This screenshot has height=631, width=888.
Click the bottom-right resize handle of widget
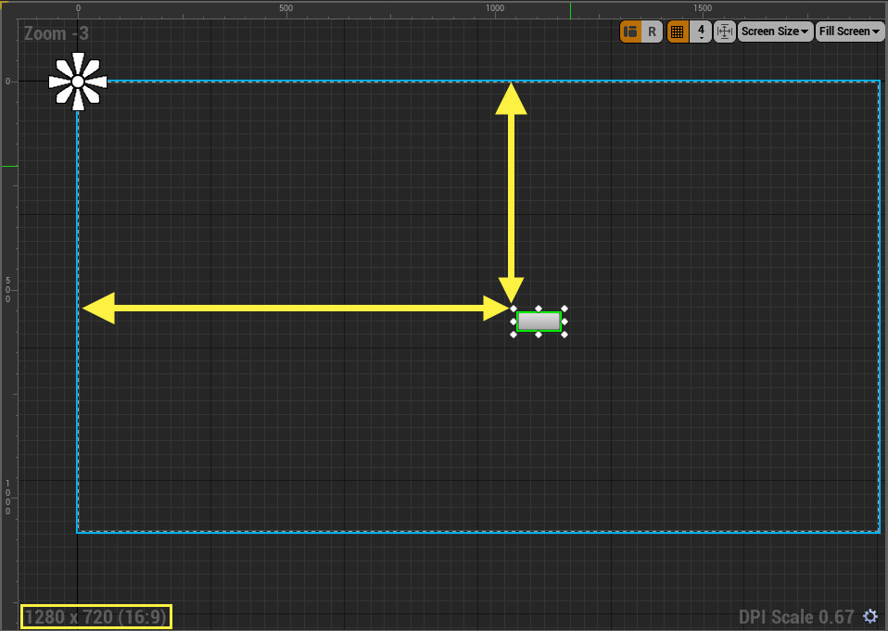564,334
